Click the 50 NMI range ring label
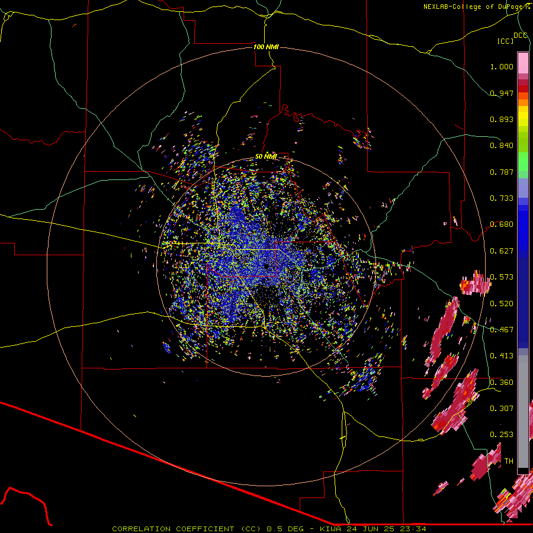Image resolution: width=533 pixels, height=533 pixels. 266,157
